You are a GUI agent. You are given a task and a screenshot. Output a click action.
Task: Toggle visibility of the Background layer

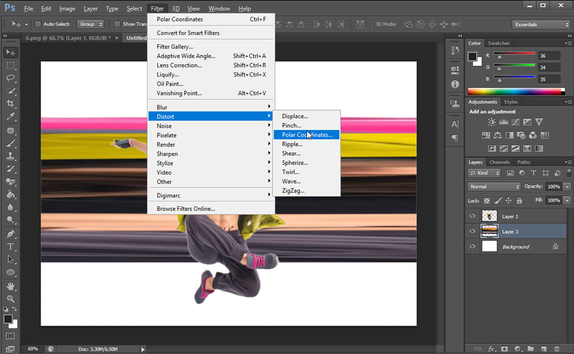(472, 246)
